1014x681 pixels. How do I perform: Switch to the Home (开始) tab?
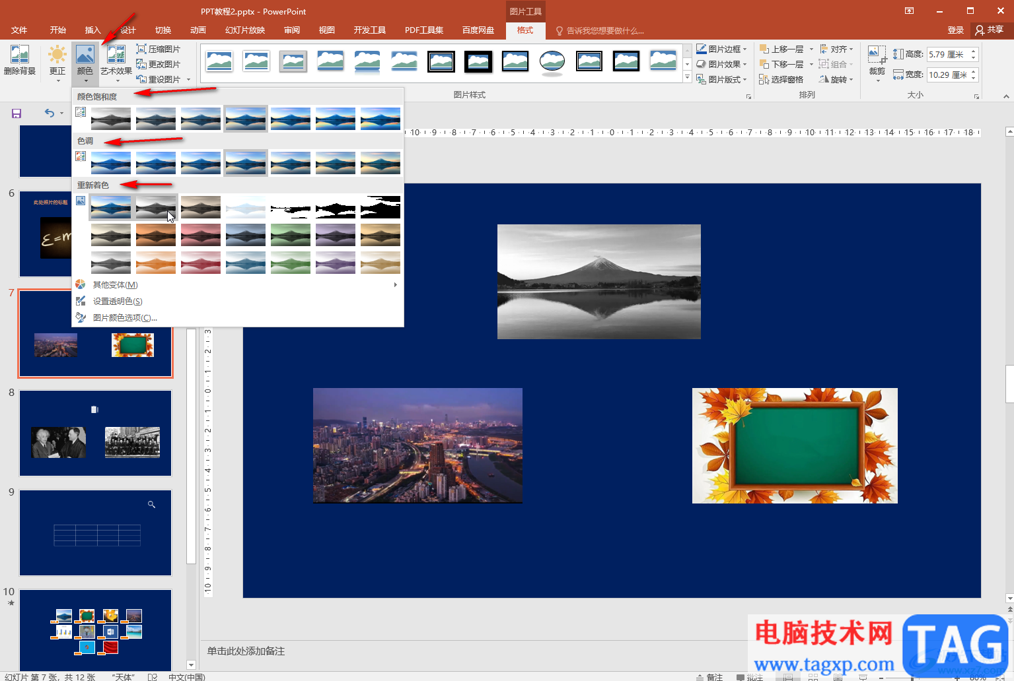(58, 30)
